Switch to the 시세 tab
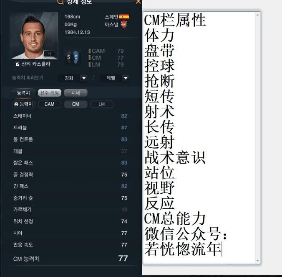 (x=76, y=93)
